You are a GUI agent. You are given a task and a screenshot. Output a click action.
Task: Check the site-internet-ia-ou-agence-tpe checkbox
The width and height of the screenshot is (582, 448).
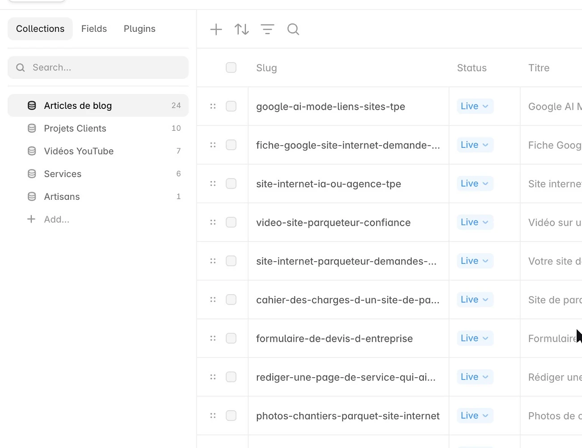tap(231, 184)
